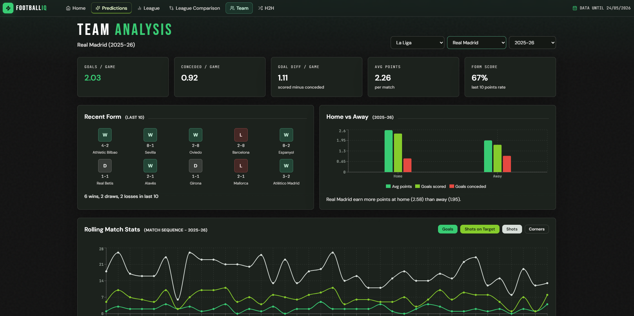This screenshot has width=634, height=316.
Task: Click the Home goals conceded red bar
Action: pyautogui.click(x=407, y=165)
